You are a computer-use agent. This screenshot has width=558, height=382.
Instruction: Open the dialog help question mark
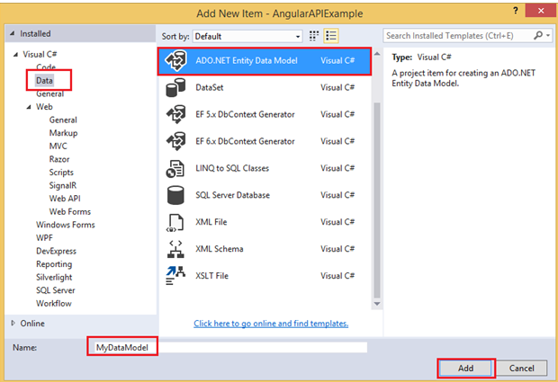pyautogui.click(x=516, y=11)
